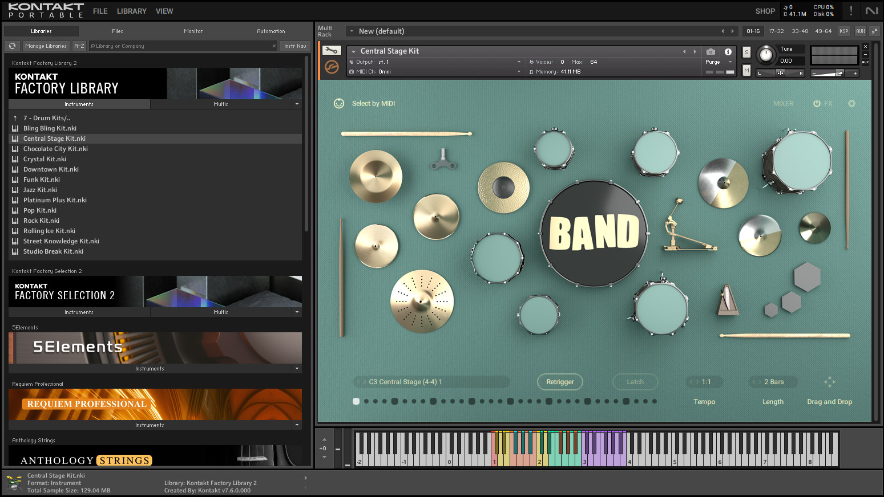Open the instrument edit wrench icon
Image resolution: width=884 pixels, height=497 pixels.
(332, 51)
